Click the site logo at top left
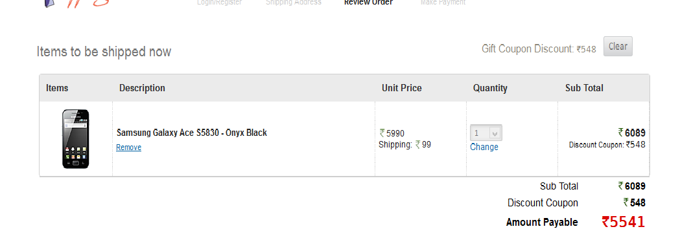Viewport: 691px width, 240px height. pos(77,3)
